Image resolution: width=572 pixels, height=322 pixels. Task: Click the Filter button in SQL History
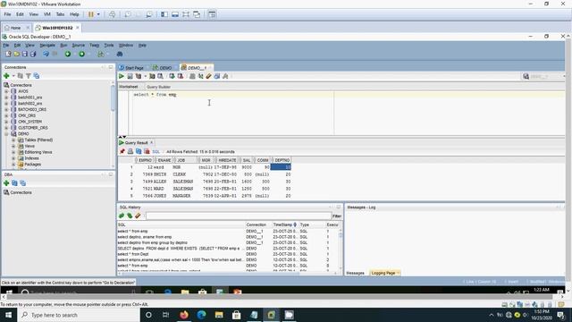click(337, 216)
